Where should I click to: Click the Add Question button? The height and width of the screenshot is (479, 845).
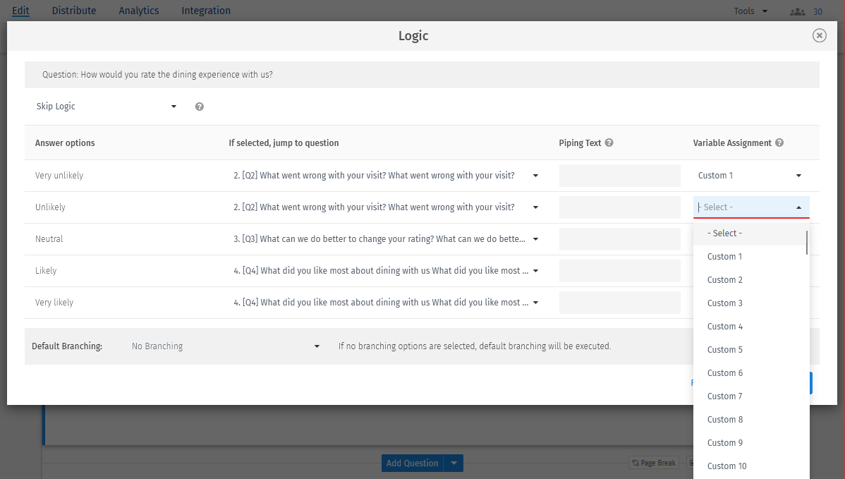click(412, 463)
